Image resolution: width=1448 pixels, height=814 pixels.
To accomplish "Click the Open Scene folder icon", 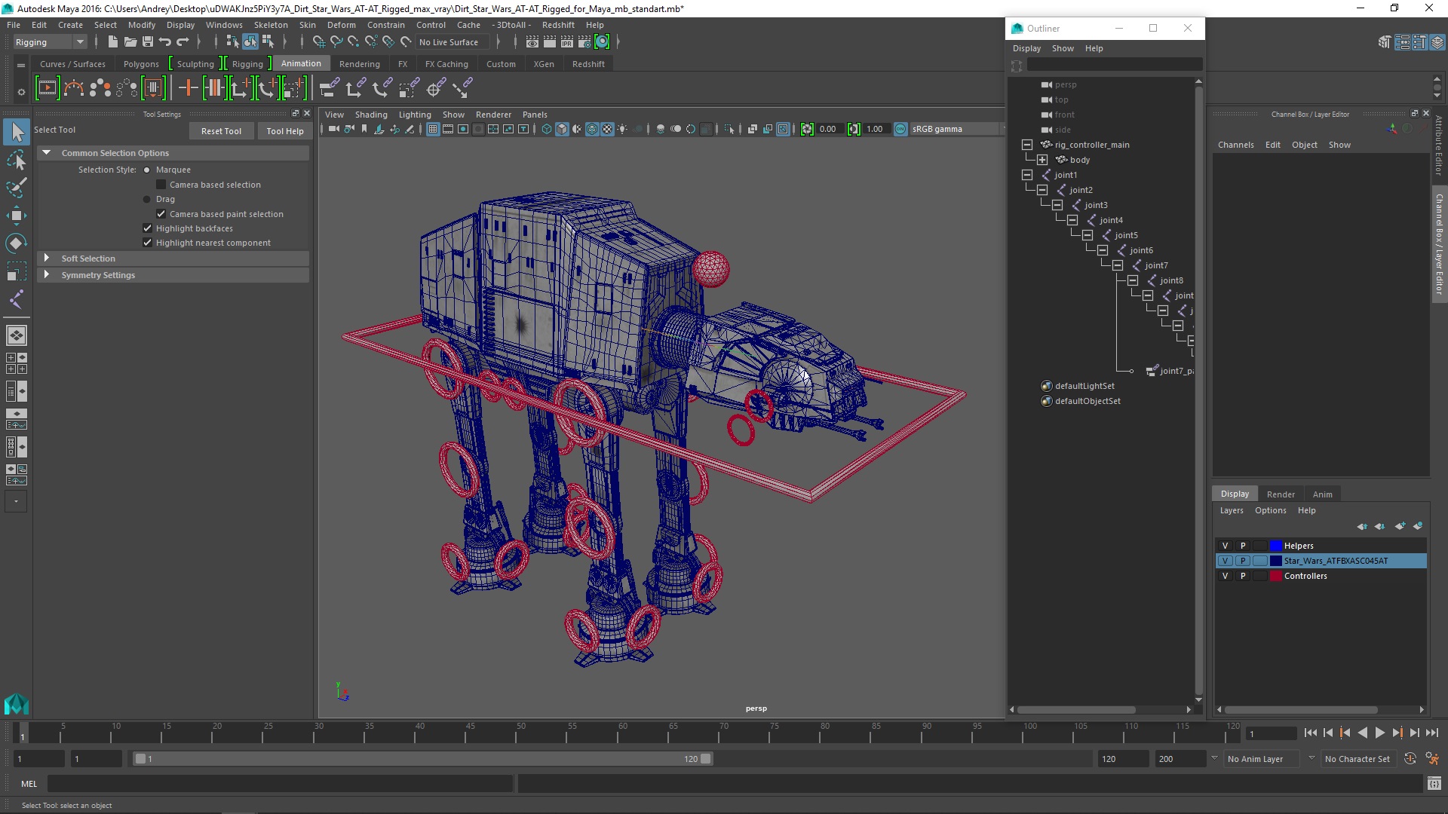I will (130, 42).
